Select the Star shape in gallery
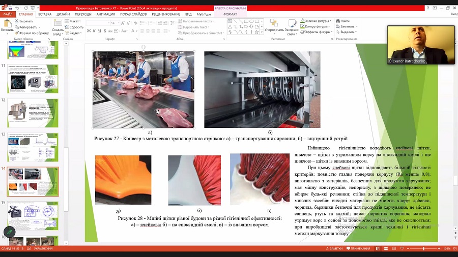Viewport: 458px width, 257px height. click(x=256, y=32)
